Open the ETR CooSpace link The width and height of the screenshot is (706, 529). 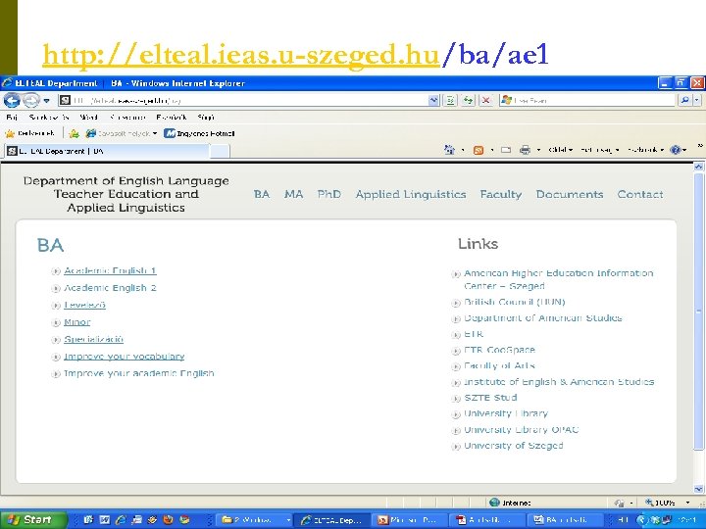point(499,350)
